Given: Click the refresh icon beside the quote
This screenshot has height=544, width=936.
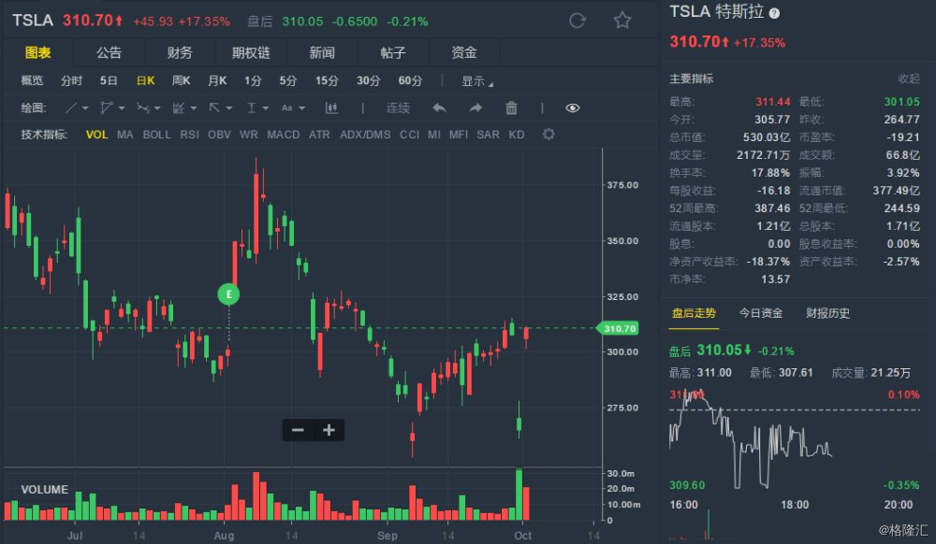Looking at the screenshot, I should (x=578, y=21).
